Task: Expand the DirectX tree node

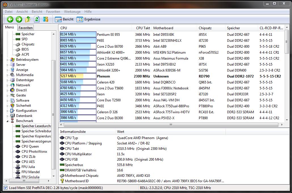Action: [x=8, y=90]
